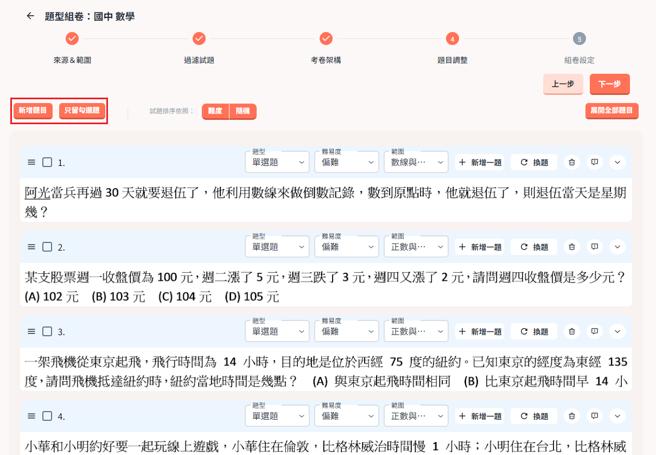Open the 難易度 dropdown of question 4
The height and width of the screenshot is (455, 656).
pos(347,416)
